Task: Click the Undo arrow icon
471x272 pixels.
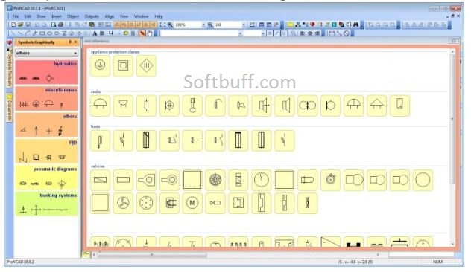Action: (x=37, y=25)
